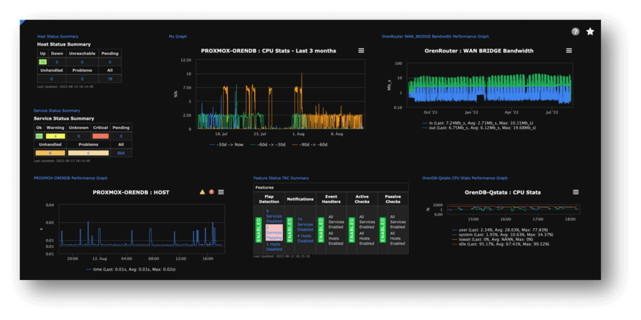This screenshot has height=320, width=641.
Task: Toggle the 'idle' CPU legend series
Action: [x=500, y=244]
